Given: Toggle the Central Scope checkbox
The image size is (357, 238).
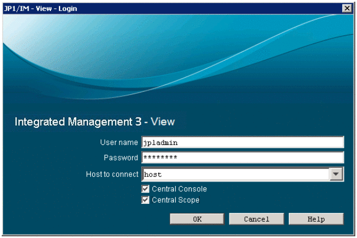Looking at the screenshot, I should coord(146,200).
